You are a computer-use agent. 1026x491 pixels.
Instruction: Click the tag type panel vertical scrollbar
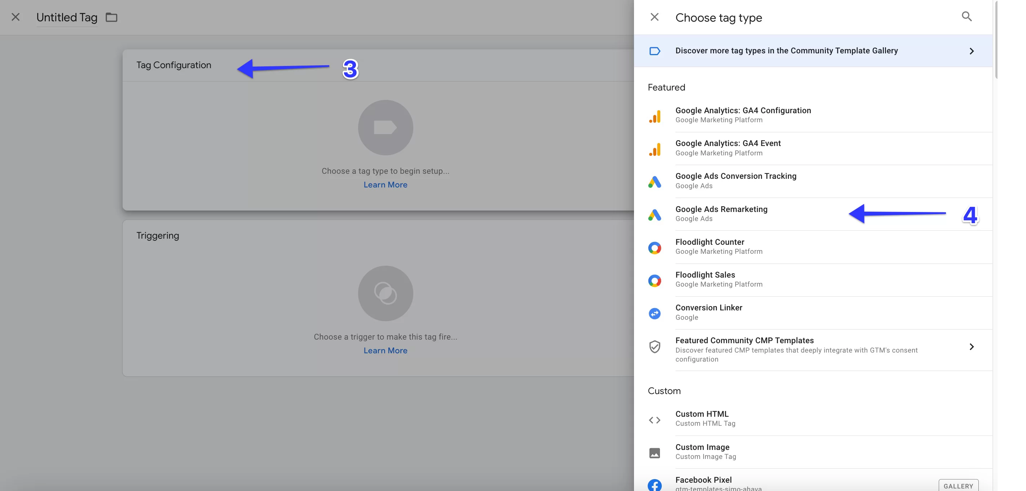pos(996,40)
